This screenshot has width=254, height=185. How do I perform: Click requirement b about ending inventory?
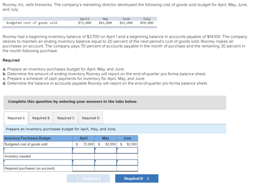[x=104, y=74]
